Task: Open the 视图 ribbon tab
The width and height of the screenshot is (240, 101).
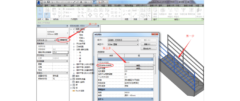Action: (103, 6)
